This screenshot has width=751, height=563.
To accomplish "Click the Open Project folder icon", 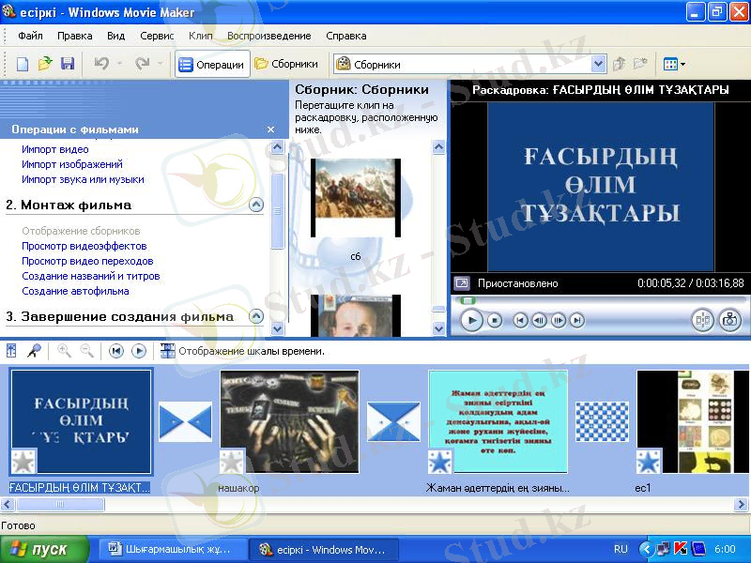I will pos(45,65).
